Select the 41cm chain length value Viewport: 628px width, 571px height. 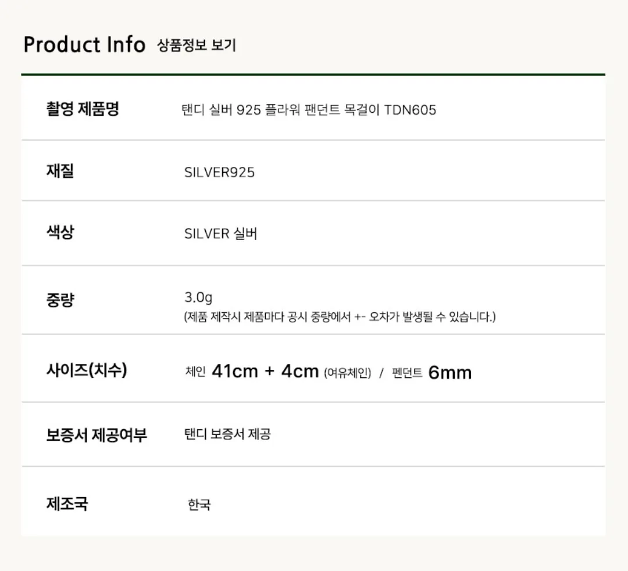click(235, 371)
